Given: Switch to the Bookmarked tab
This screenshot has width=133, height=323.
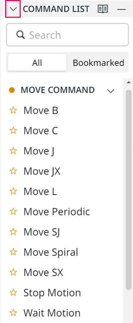Looking at the screenshot, I should (98, 63).
